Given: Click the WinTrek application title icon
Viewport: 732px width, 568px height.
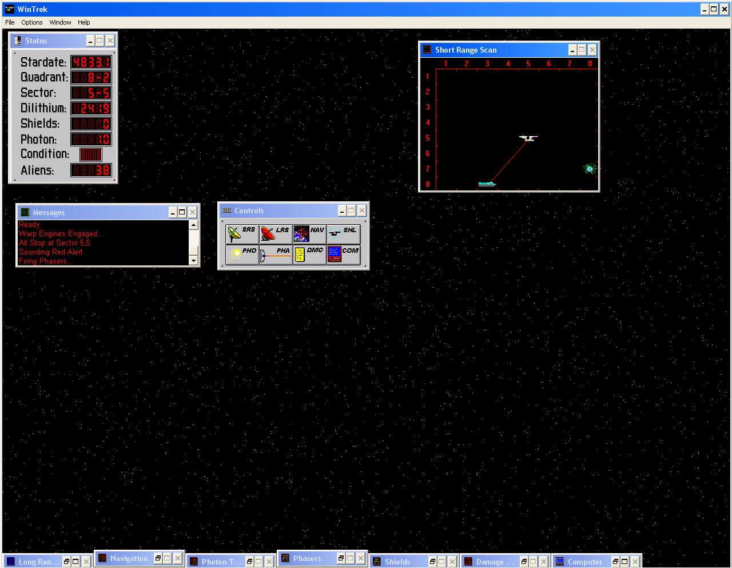Looking at the screenshot, I should pos(9,9).
